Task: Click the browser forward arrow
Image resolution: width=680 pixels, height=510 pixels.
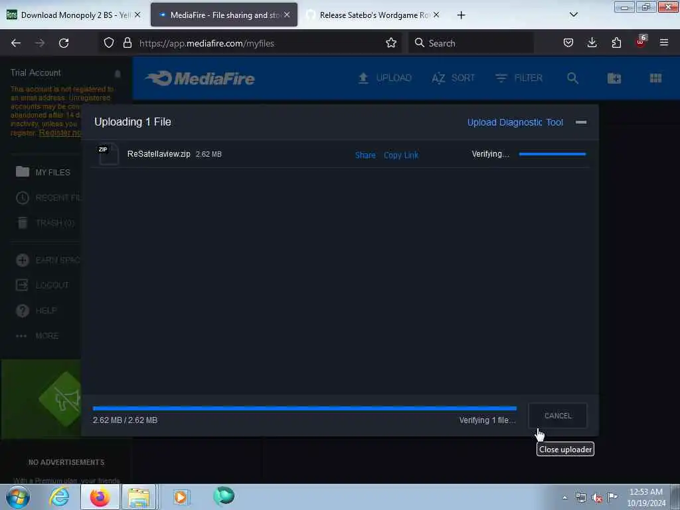Action: pyautogui.click(x=40, y=43)
